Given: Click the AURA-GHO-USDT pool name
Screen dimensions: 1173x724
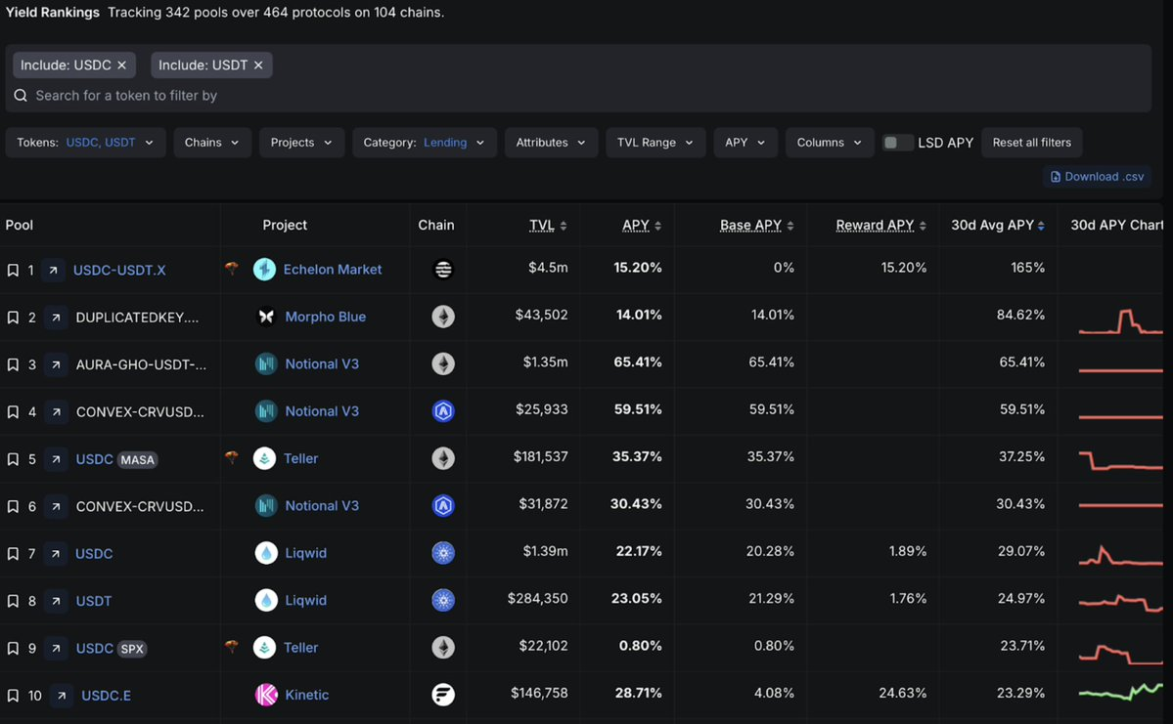Looking at the screenshot, I should [141, 364].
